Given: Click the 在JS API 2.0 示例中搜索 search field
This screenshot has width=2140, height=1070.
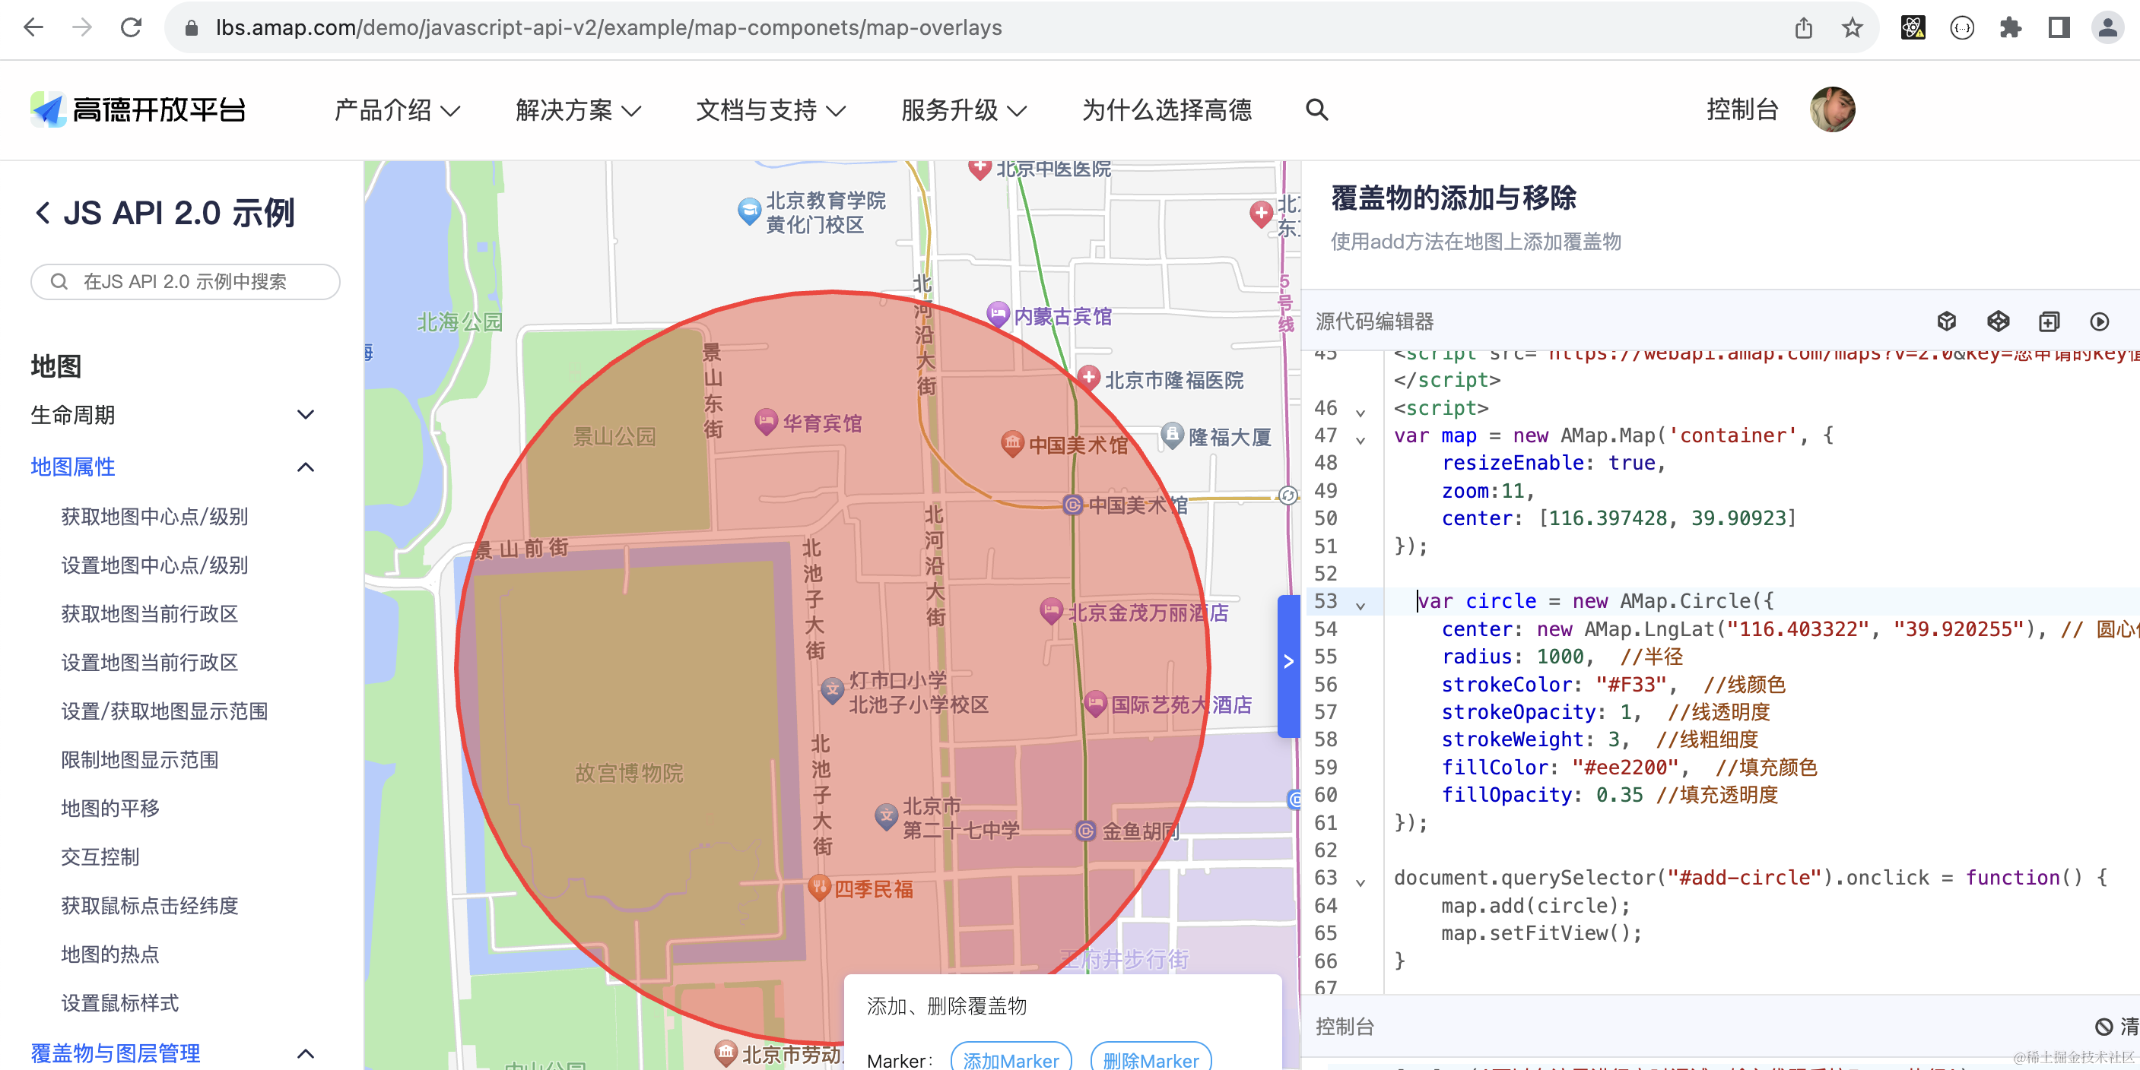Looking at the screenshot, I should click(x=186, y=281).
